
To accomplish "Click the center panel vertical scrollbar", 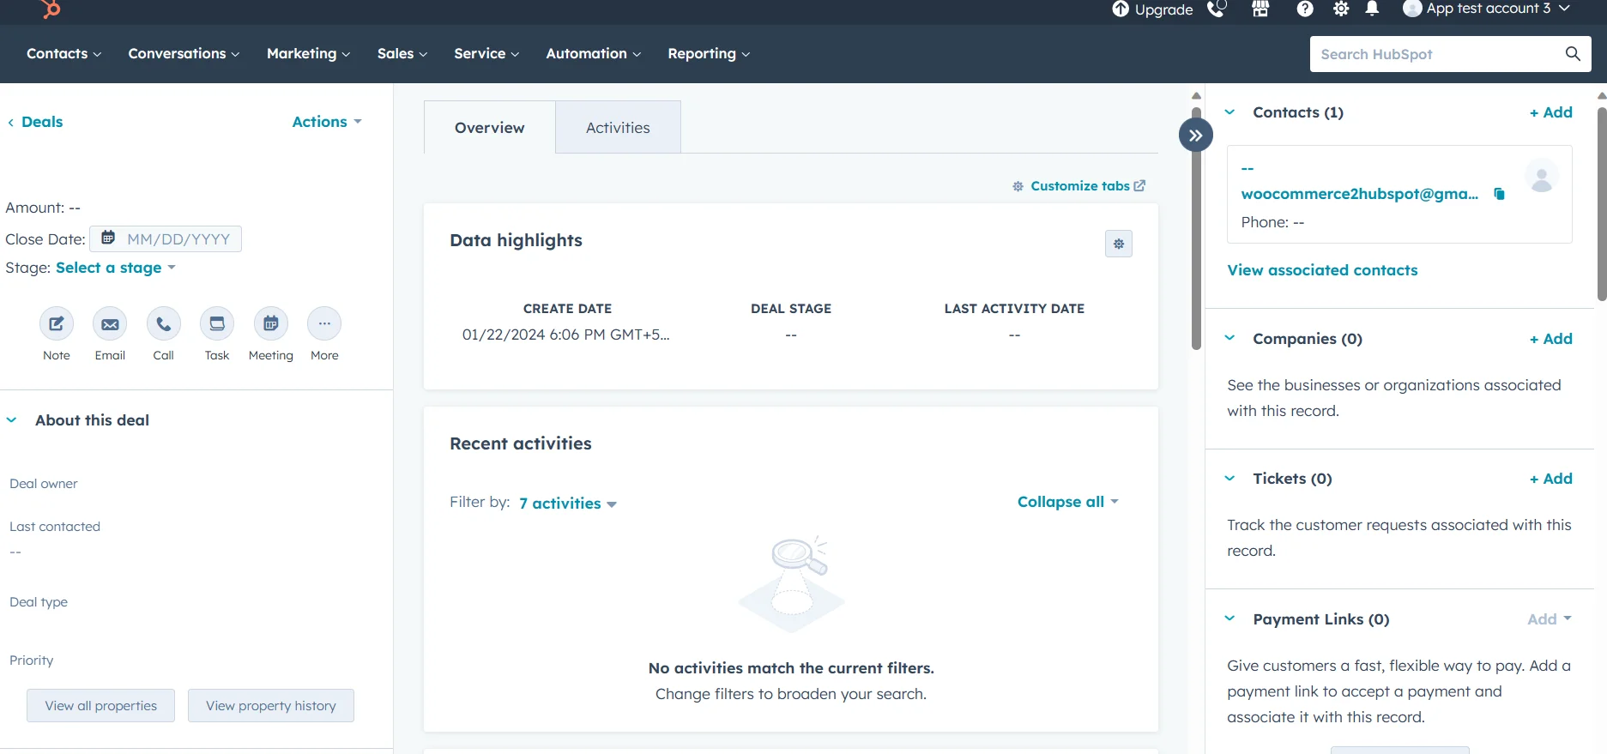I will coord(1196,229).
